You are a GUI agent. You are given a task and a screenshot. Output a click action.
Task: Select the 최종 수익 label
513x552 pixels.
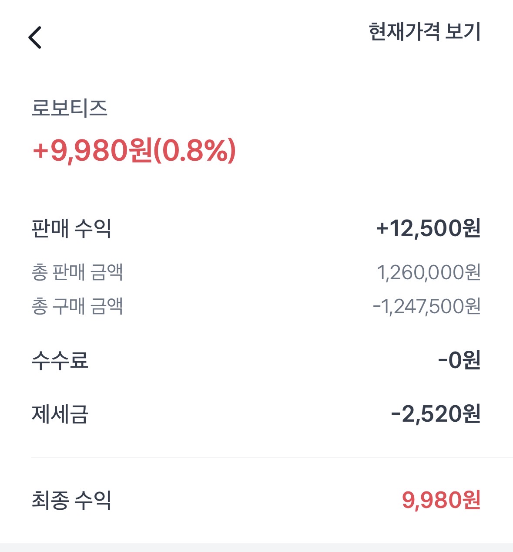pos(71,500)
